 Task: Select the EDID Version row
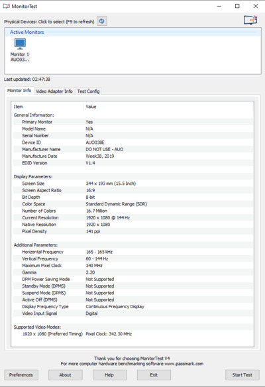coord(132,163)
